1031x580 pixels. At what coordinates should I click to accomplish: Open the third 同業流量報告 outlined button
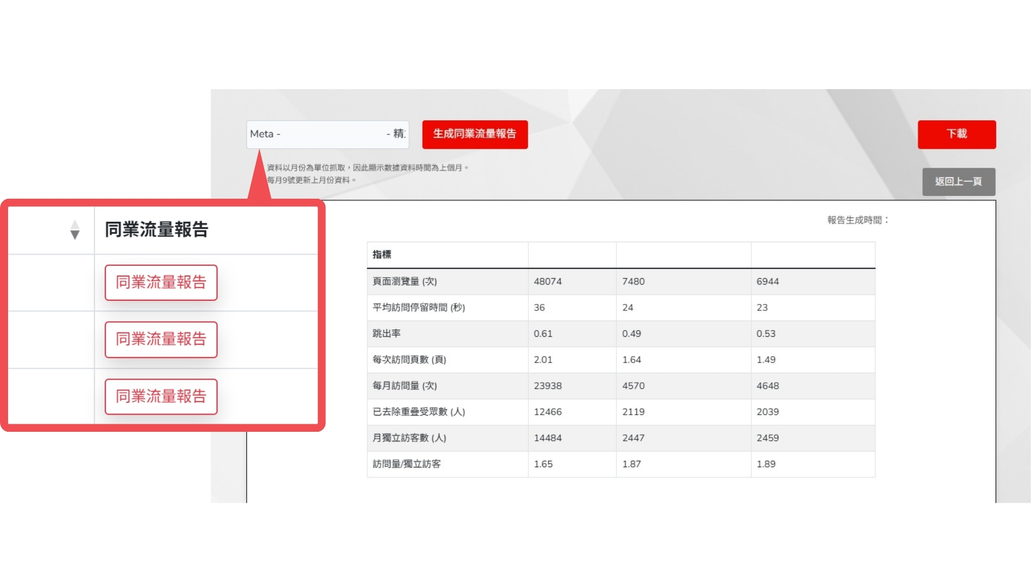pyautogui.click(x=161, y=396)
